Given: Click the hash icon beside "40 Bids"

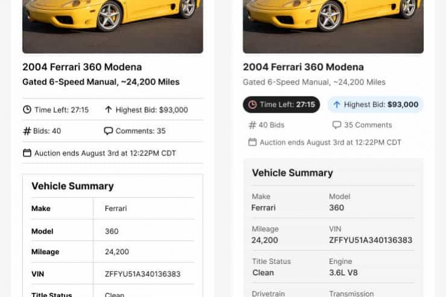Looking at the screenshot, I should click(x=252, y=125).
